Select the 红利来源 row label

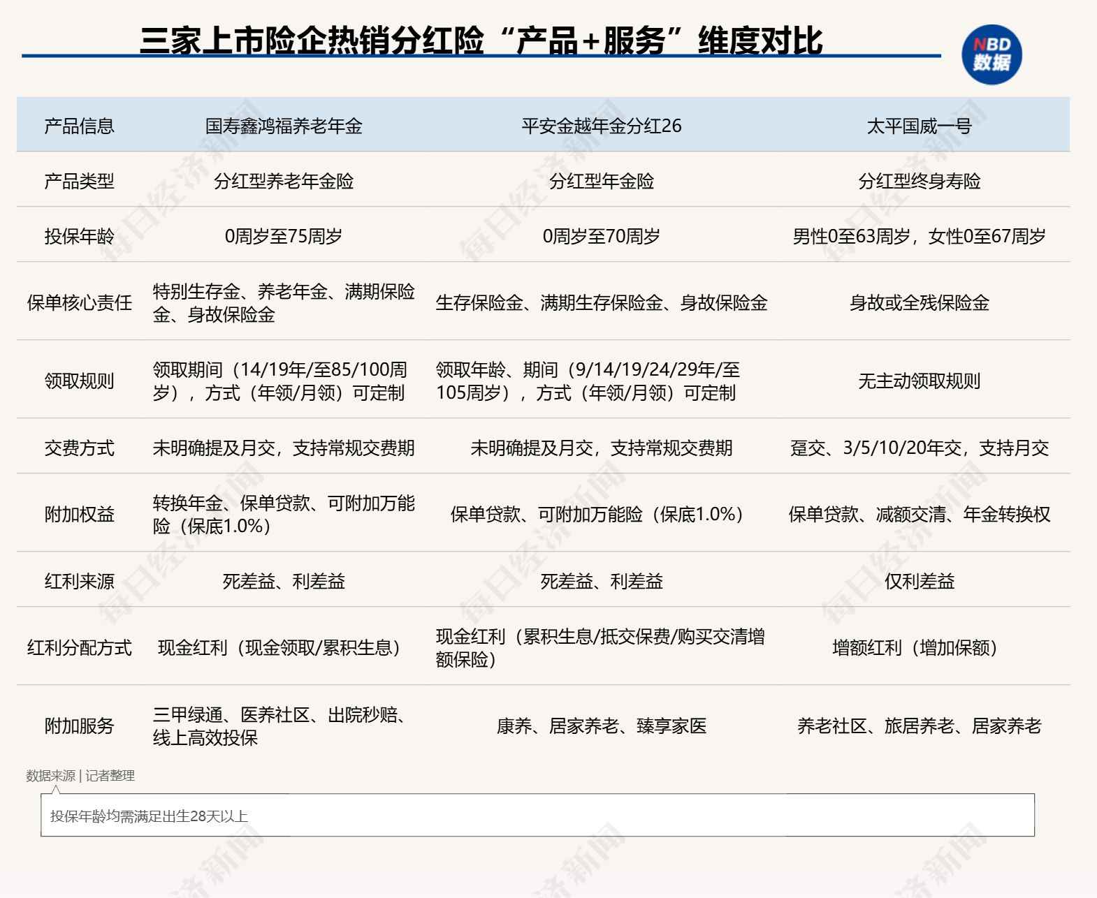point(79,581)
